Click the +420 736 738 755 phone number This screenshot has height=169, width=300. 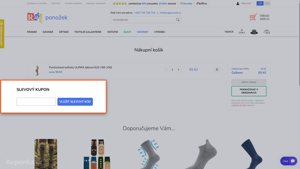(144, 13)
